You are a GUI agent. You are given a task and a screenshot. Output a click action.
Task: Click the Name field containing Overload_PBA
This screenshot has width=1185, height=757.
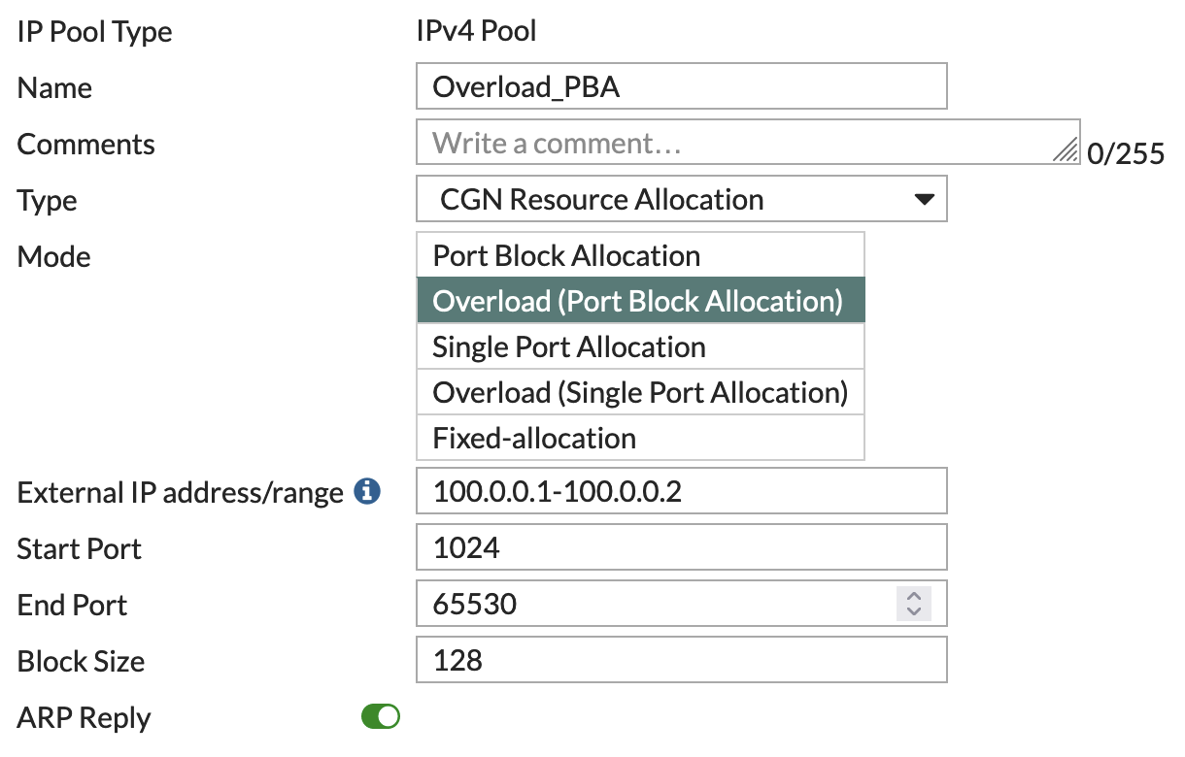click(680, 85)
